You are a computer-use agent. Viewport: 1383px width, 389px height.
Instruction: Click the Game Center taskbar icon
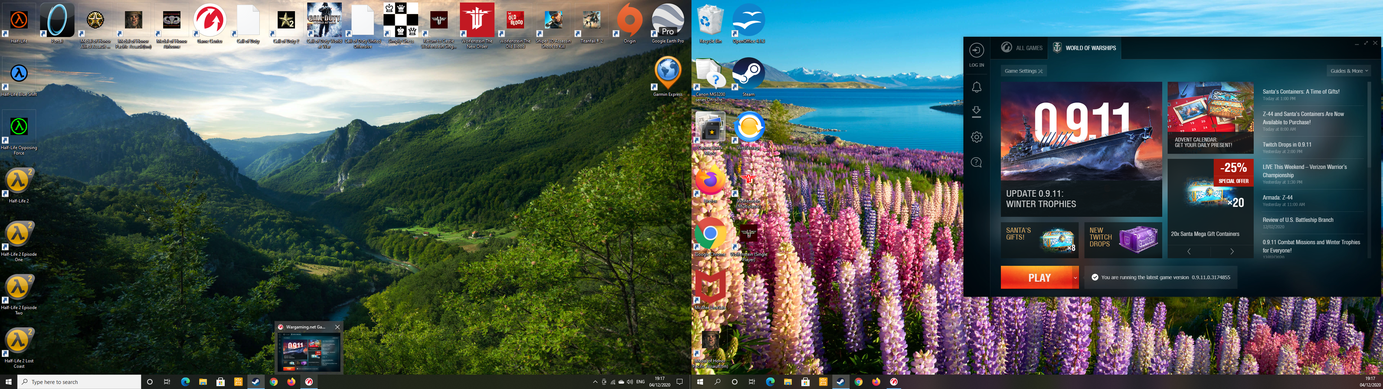coord(309,382)
